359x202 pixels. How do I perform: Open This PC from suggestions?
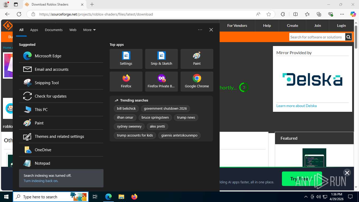(x=61, y=109)
